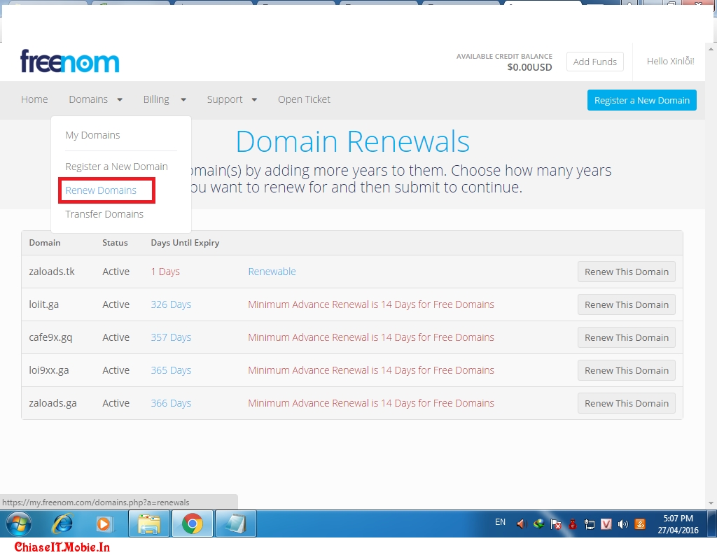The height and width of the screenshot is (555, 717).
Task: Go to the Home nav item
Action: [x=34, y=99]
